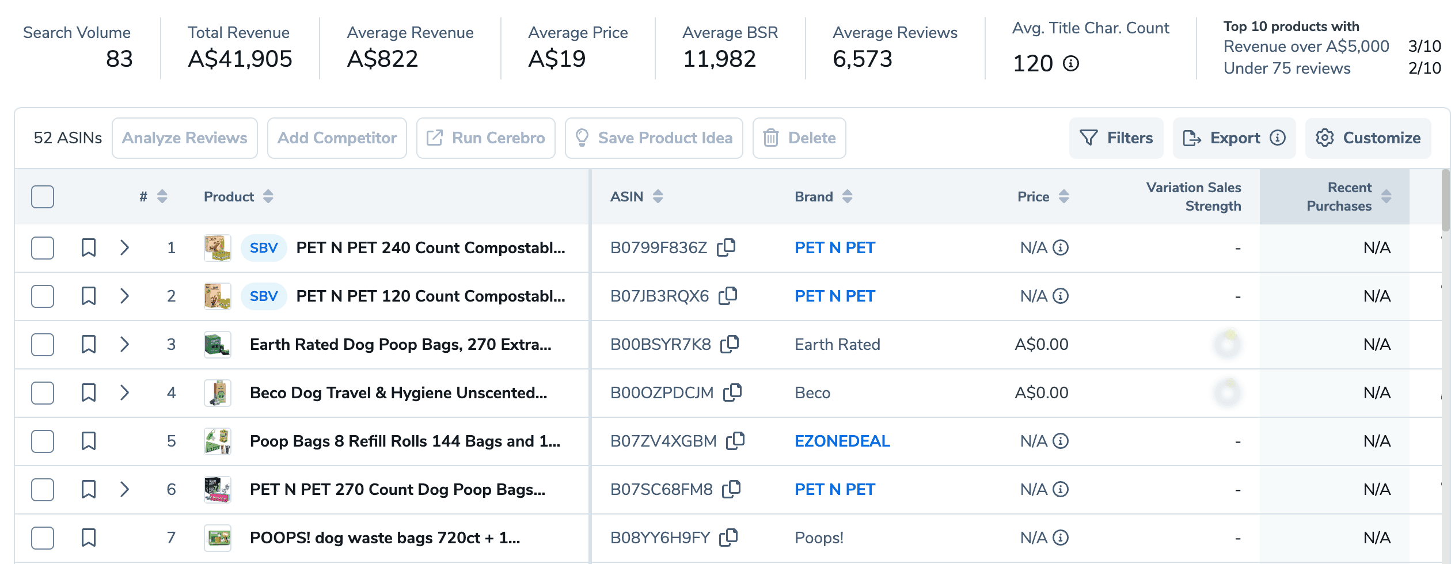Open price info icon for B07SC68FM8
This screenshot has height=564, width=1451.
(x=1061, y=489)
